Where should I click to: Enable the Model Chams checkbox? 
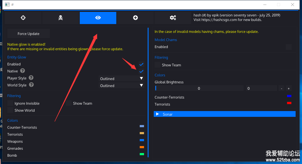click(289, 47)
